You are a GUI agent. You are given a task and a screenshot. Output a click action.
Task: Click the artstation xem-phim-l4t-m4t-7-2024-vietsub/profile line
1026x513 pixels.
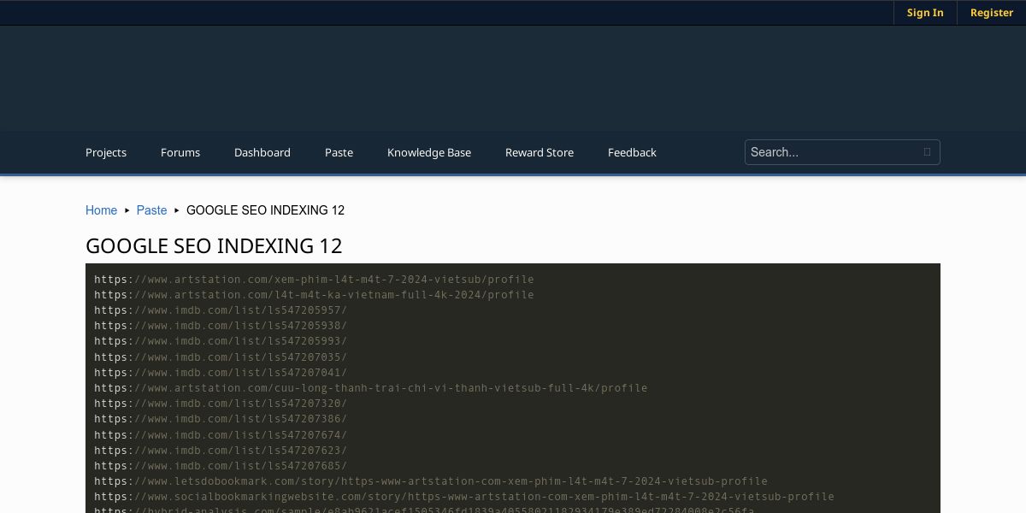tap(314, 280)
